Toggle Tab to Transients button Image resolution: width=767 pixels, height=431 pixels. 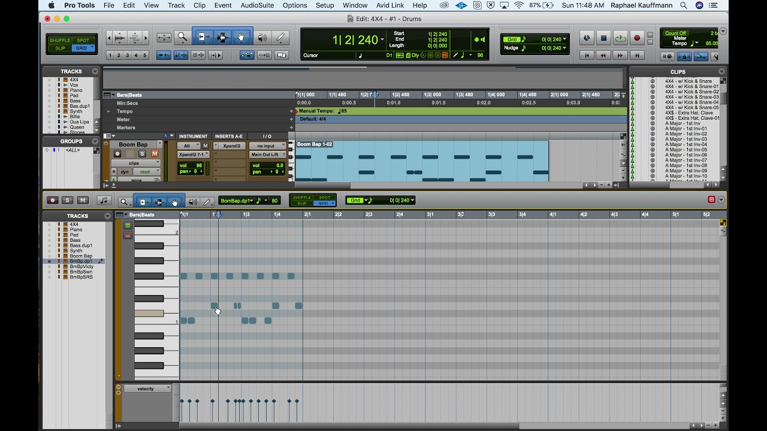click(164, 55)
